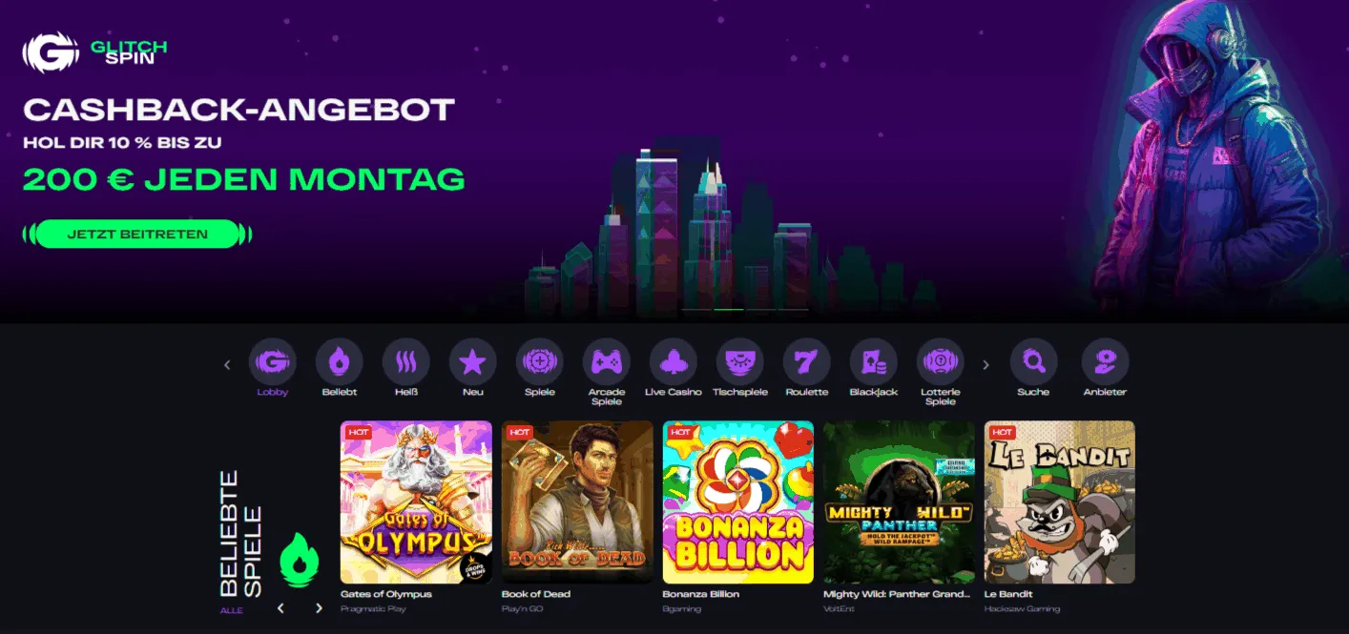Click the Jetzt Beitreten button
The height and width of the screenshot is (634, 1349).
point(137,234)
